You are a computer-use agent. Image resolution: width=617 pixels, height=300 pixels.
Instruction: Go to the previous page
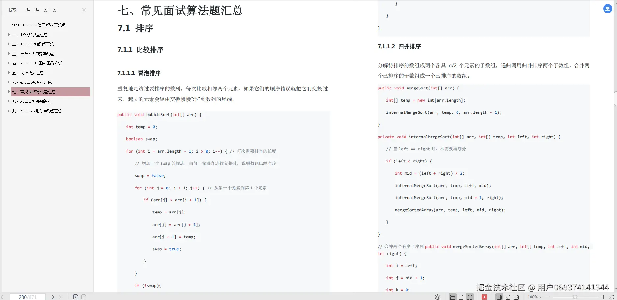tap(3, 297)
